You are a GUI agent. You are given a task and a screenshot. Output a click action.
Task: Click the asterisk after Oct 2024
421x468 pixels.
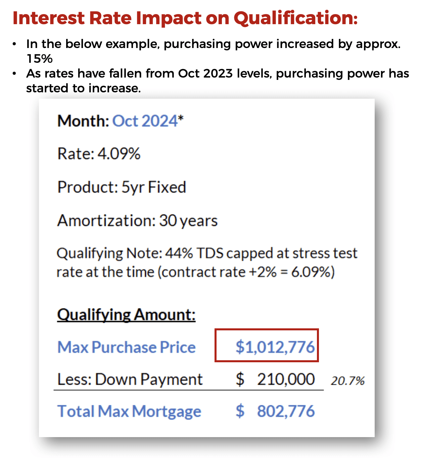[181, 118]
